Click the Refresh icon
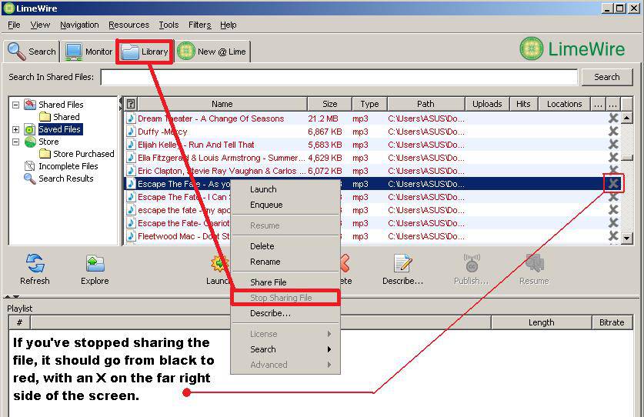This screenshot has height=417, width=644. 35,264
